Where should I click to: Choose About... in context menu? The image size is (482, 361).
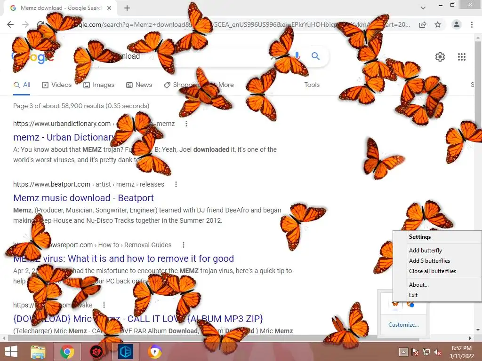coord(418,284)
